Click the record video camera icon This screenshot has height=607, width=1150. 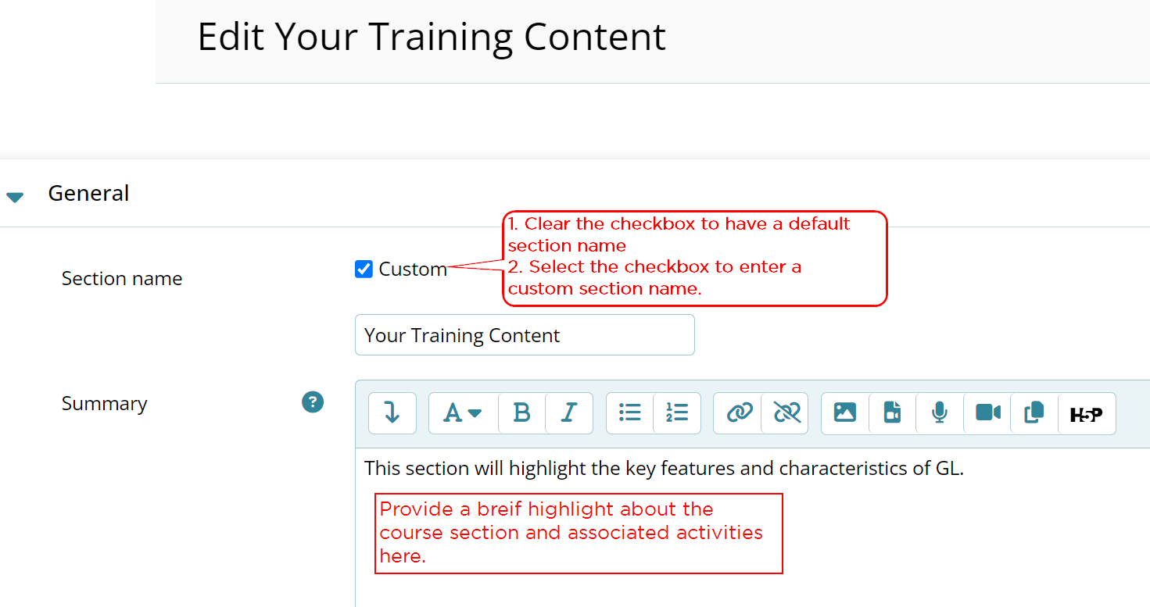987,412
